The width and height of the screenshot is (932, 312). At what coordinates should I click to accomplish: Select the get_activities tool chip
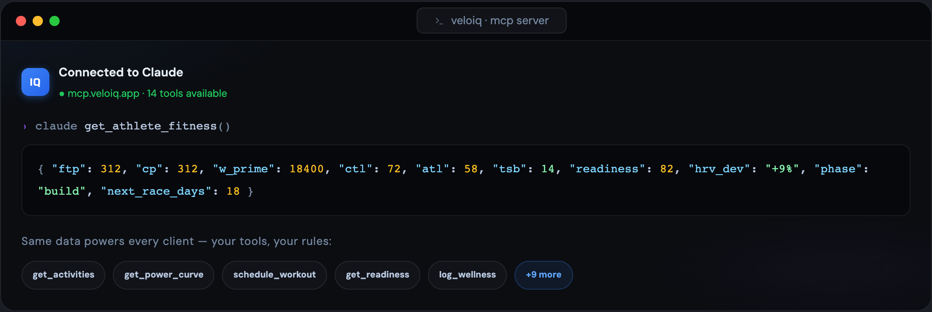click(x=63, y=275)
